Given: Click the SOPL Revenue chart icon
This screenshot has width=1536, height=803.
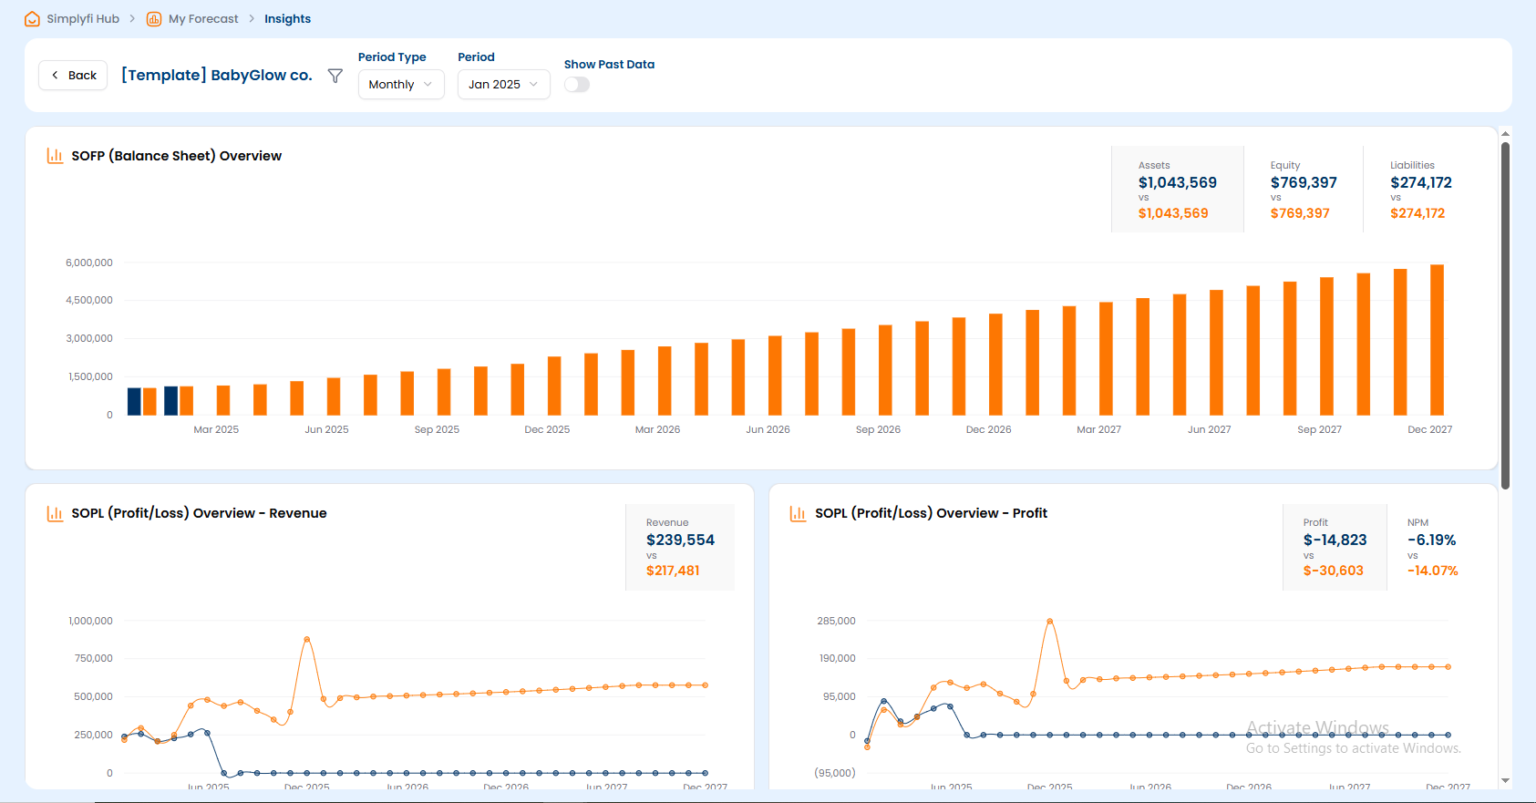Looking at the screenshot, I should 55,513.
